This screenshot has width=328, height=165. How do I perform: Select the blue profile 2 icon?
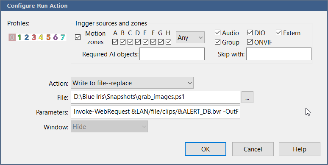(27, 37)
